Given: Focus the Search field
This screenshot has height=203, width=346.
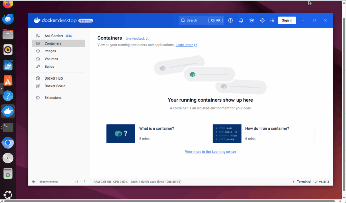Looking at the screenshot, I should tap(201, 20).
